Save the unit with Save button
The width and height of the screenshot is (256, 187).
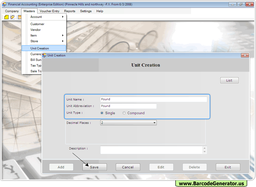pos(95,167)
